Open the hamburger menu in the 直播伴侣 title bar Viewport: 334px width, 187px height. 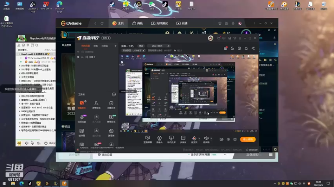[x=240, y=38]
